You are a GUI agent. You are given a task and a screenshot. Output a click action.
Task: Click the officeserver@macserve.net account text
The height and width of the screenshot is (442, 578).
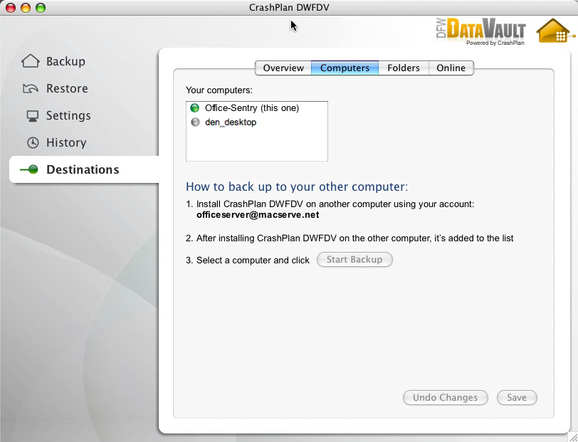tap(258, 214)
